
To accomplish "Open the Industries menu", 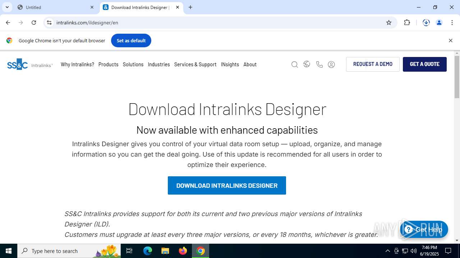I will coord(159,64).
